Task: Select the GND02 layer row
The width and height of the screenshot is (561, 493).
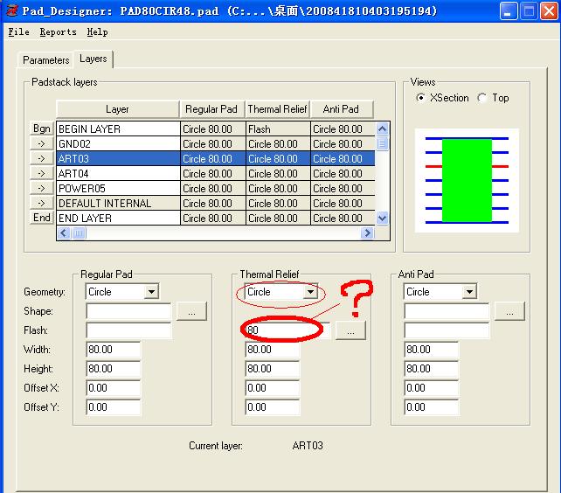Action: click(216, 143)
